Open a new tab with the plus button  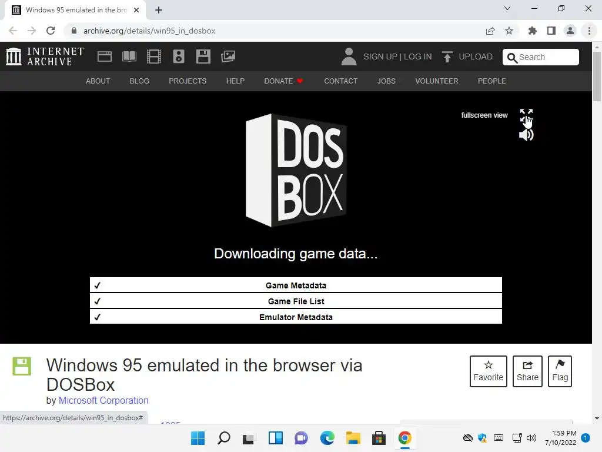coord(159,10)
